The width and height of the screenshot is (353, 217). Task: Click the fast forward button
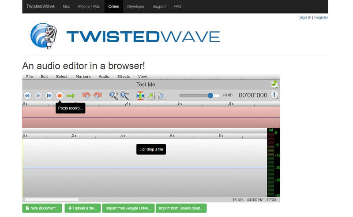coord(49,96)
